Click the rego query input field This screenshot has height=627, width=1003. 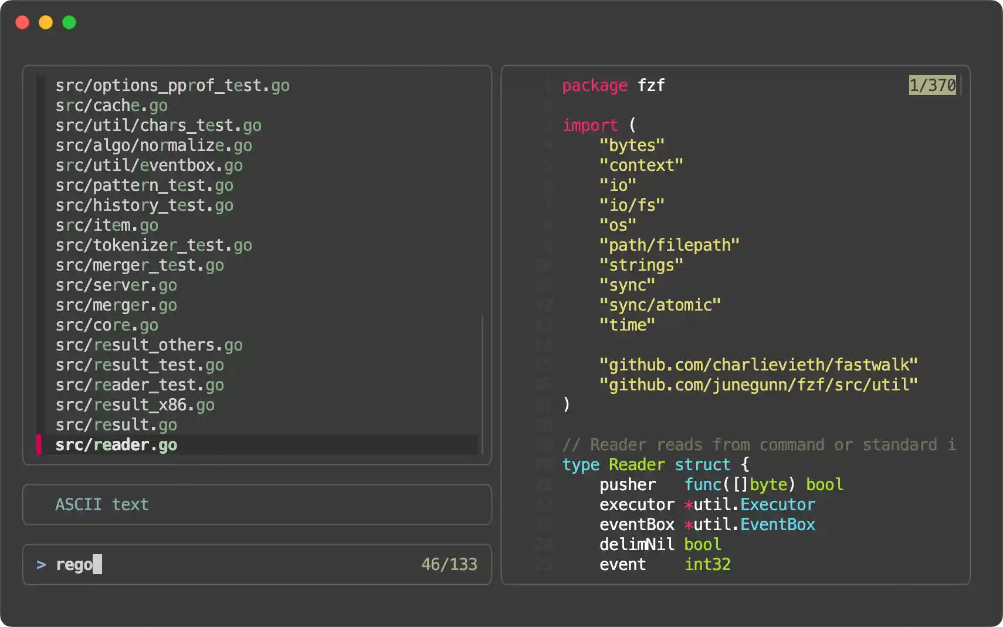74,564
